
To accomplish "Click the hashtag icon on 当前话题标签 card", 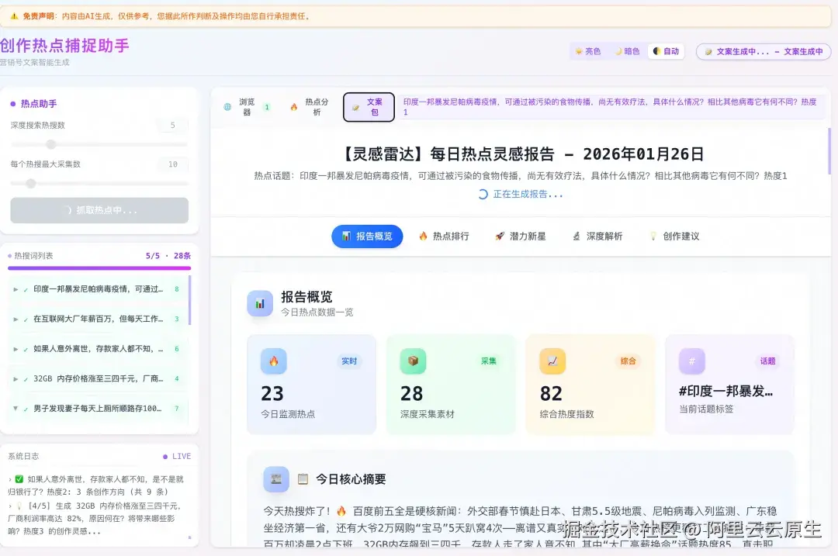I will (x=692, y=361).
